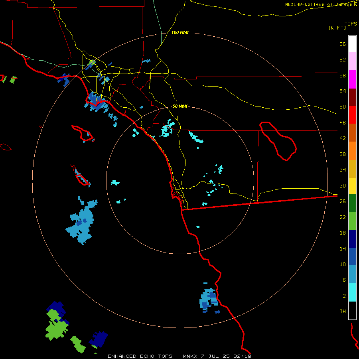Click the Salton Sea outline on the map
This screenshot has width=359, height=359.
[278, 141]
